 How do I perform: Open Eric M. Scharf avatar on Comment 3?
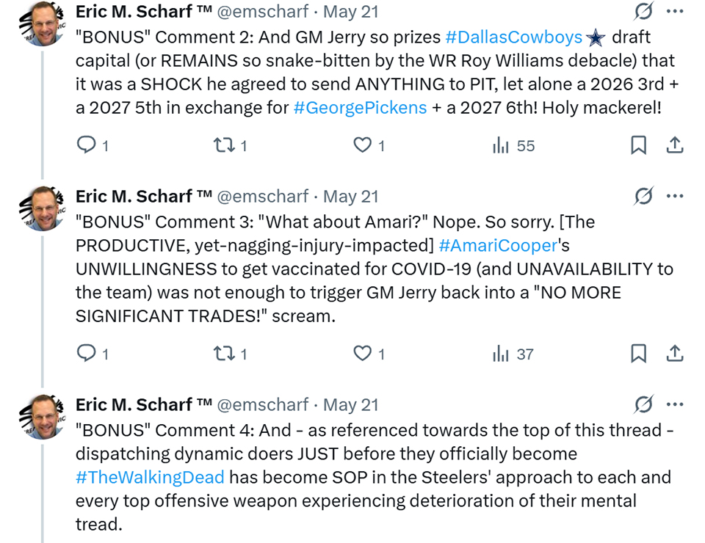click(x=43, y=209)
